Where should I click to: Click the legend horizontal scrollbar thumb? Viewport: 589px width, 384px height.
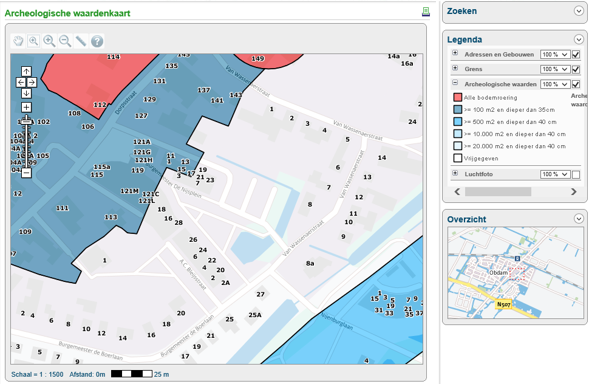[498, 192]
